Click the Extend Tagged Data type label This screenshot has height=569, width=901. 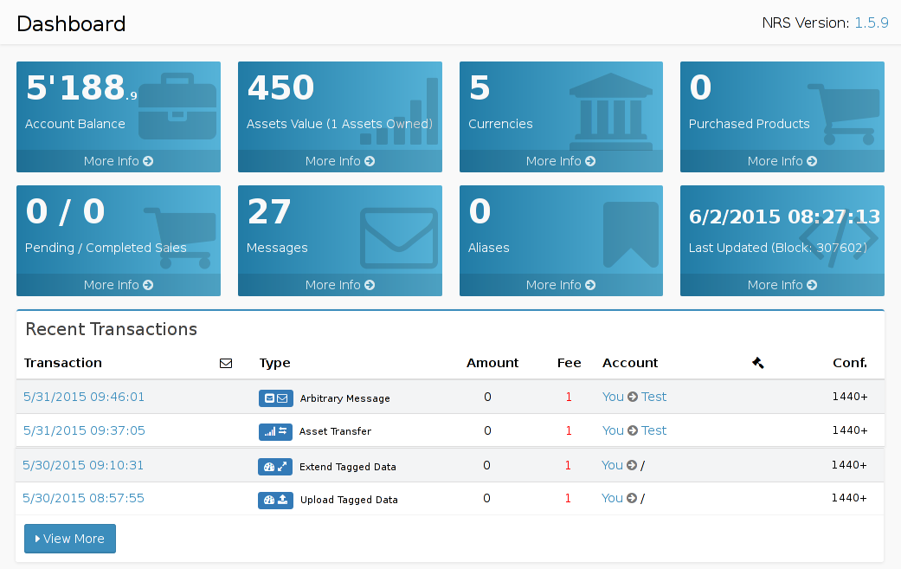pos(348,467)
